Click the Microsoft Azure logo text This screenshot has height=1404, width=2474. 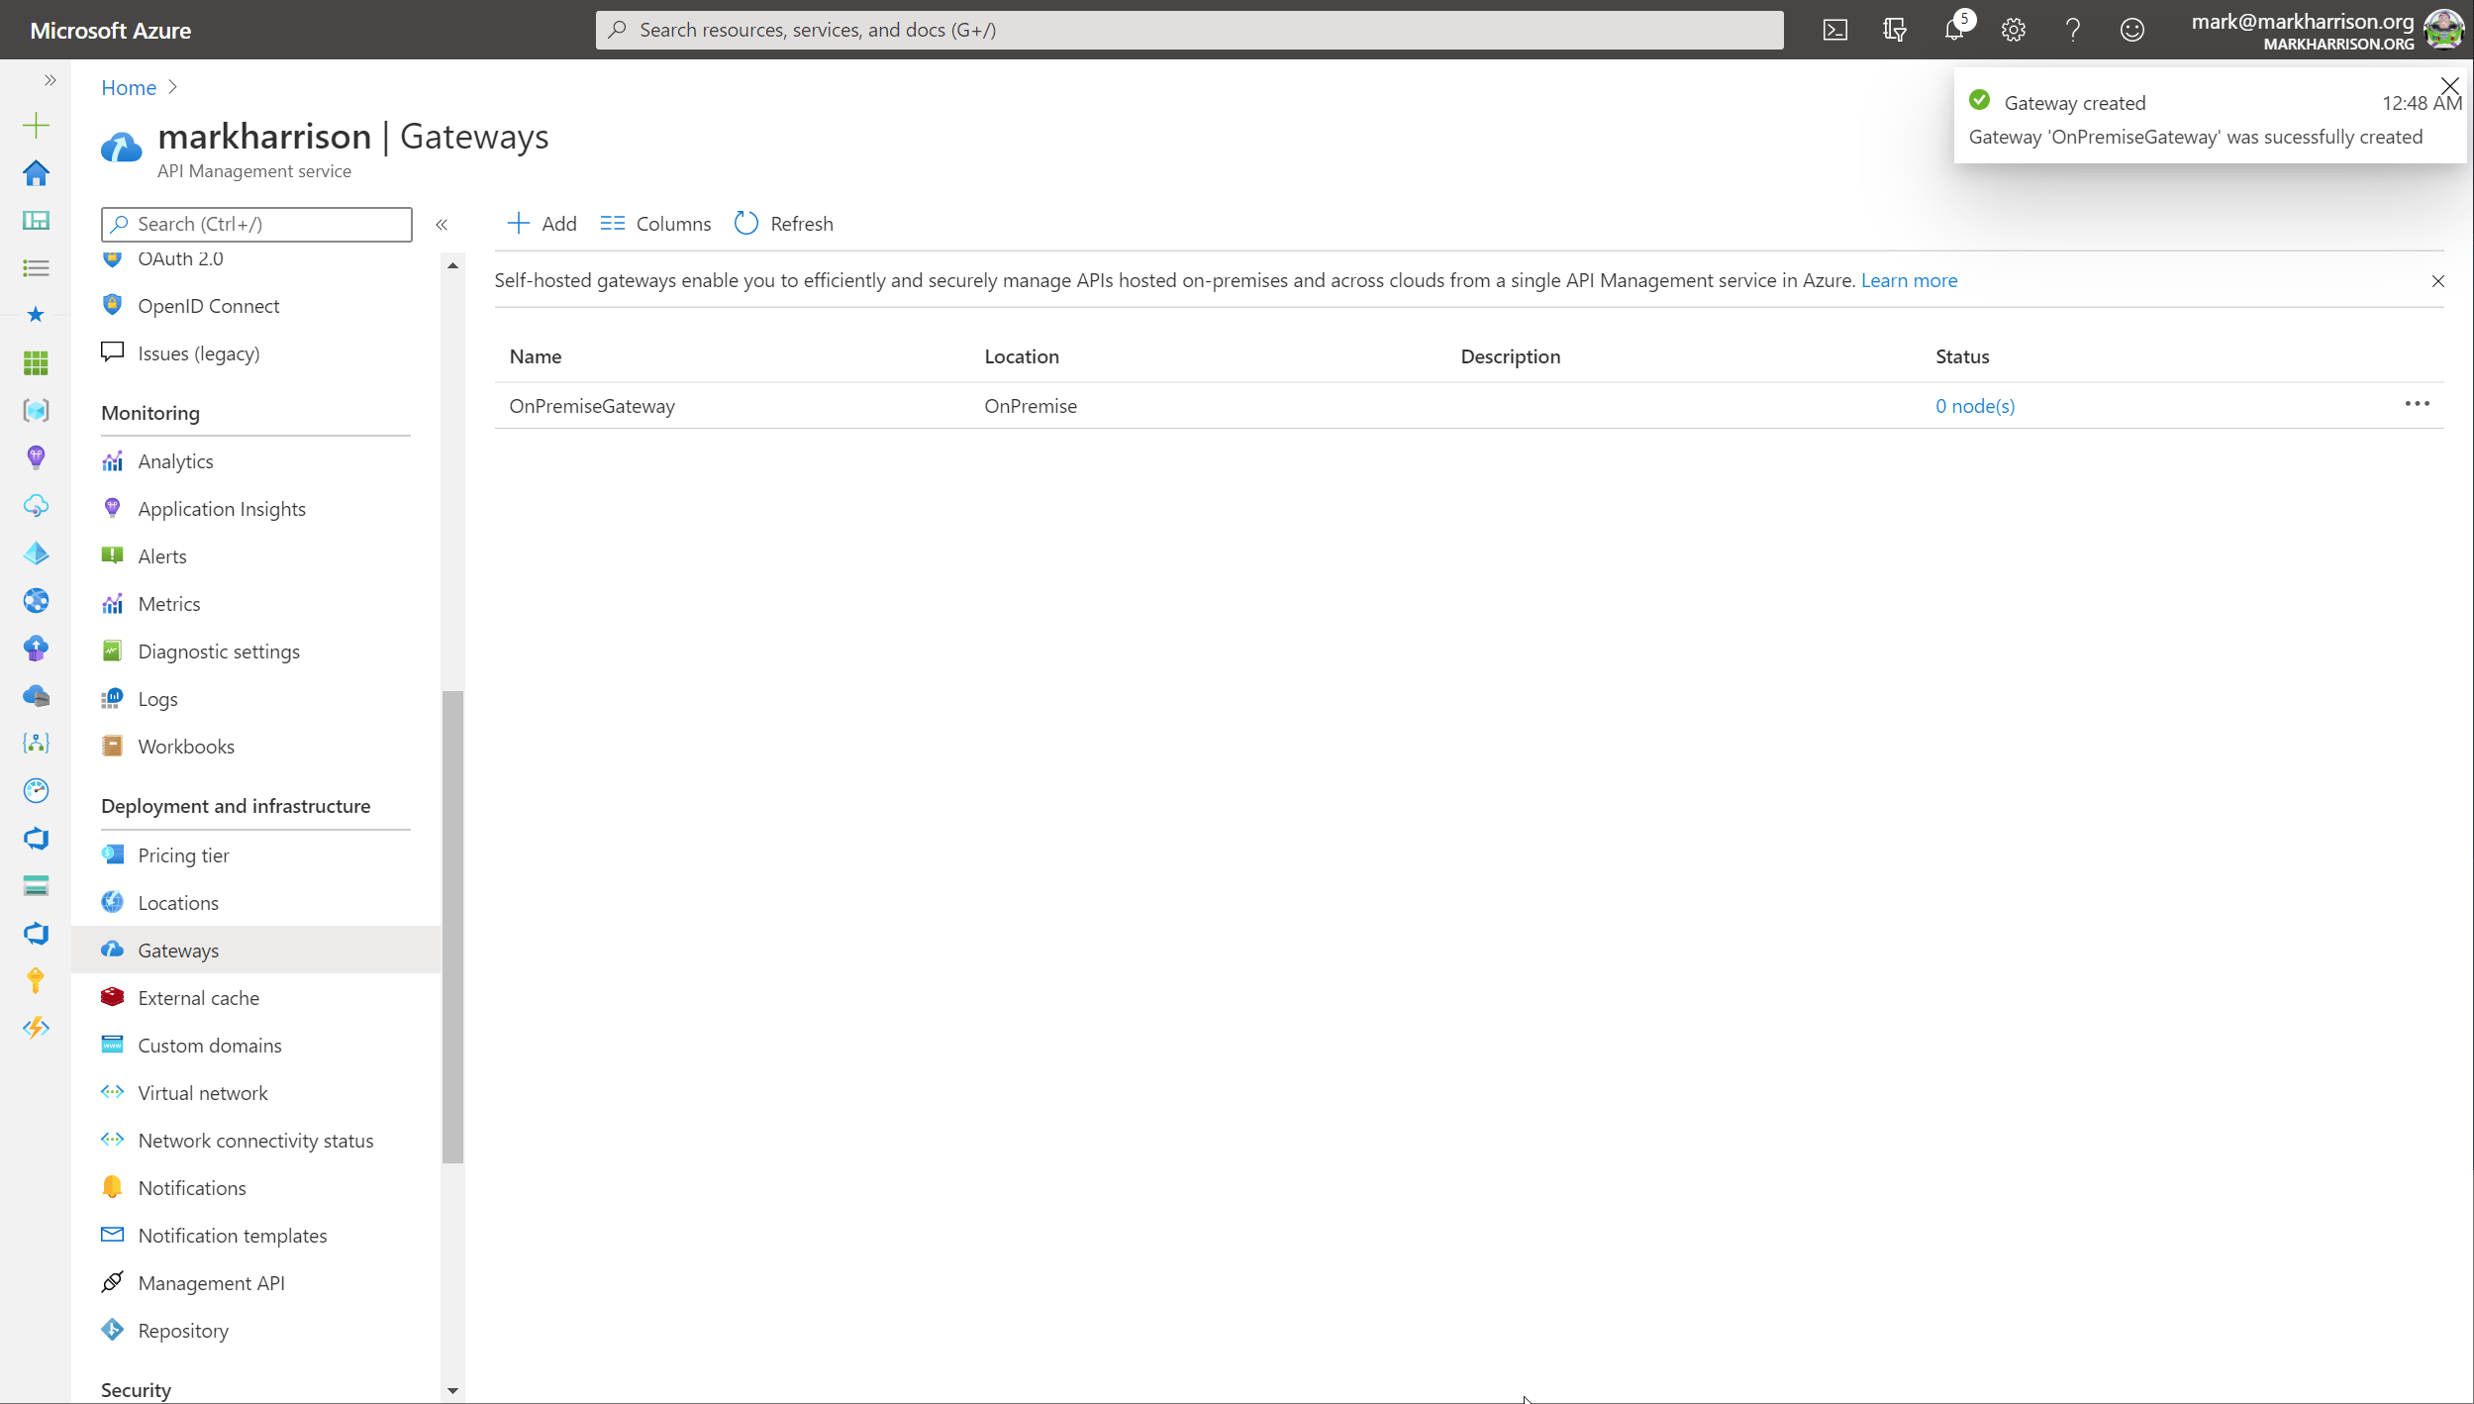[111, 30]
